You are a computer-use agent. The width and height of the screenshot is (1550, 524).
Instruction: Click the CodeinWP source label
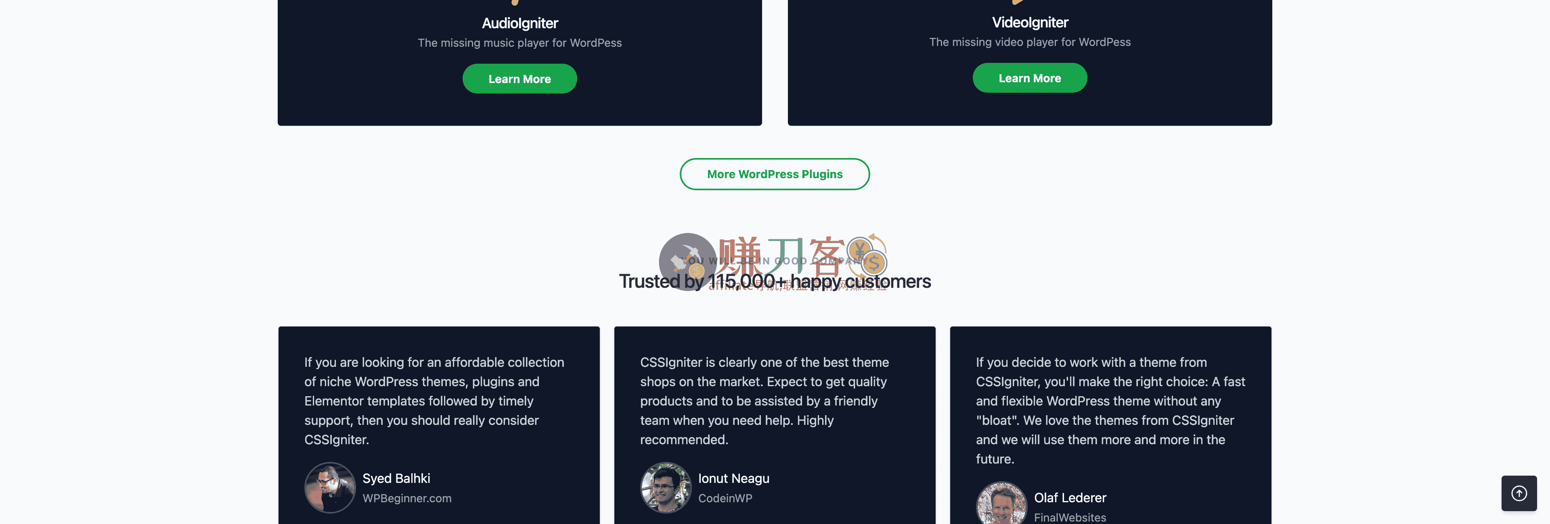(x=725, y=498)
